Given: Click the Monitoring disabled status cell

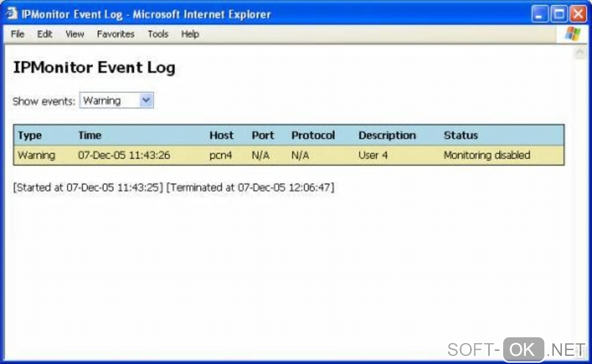Looking at the screenshot, I should coord(487,155).
